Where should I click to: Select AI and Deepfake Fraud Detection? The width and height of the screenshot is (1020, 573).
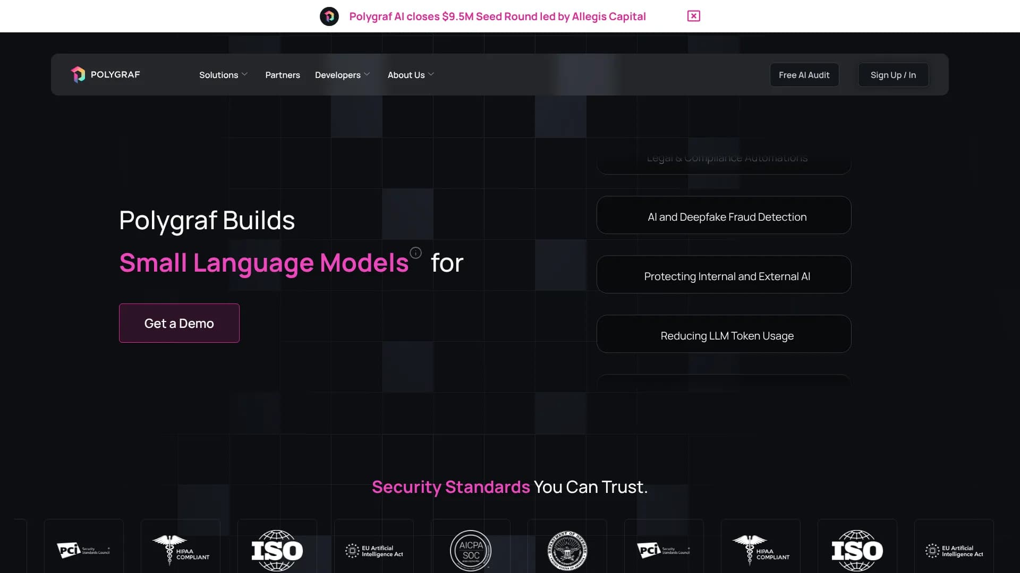(x=724, y=215)
